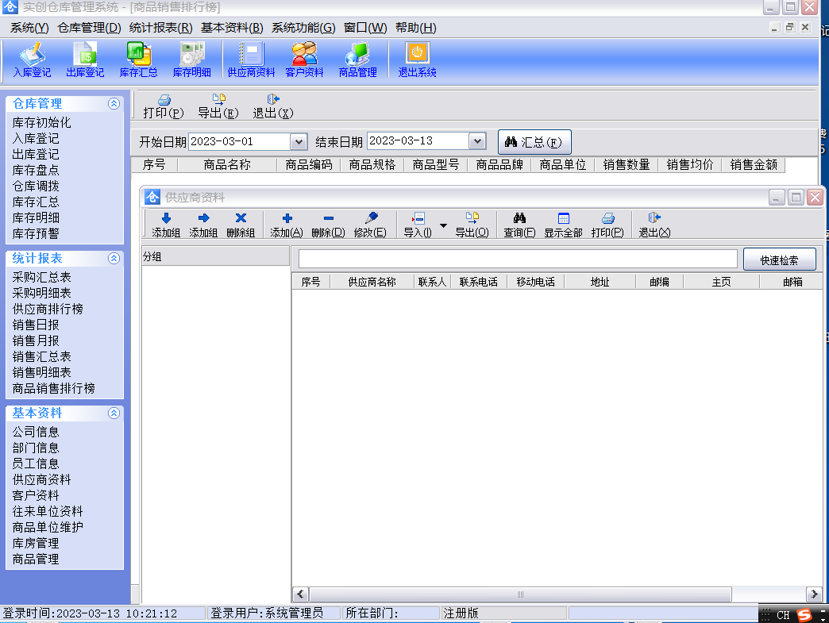The image size is (829, 623).
Task: Open 开始日期 date dropdown
Action: click(x=299, y=141)
